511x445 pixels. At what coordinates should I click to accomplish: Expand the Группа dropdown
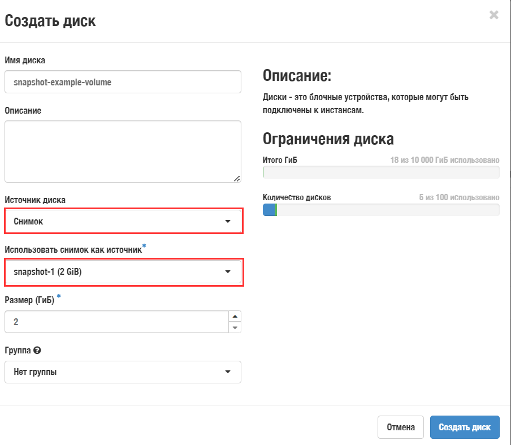(123, 372)
